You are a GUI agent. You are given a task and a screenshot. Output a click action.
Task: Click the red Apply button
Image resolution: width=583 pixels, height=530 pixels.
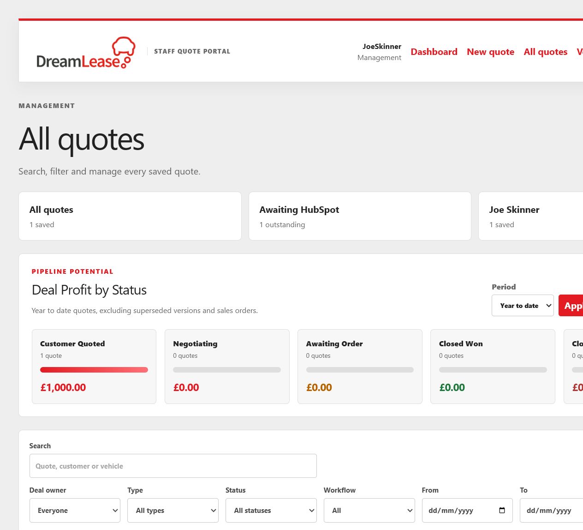click(x=571, y=306)
